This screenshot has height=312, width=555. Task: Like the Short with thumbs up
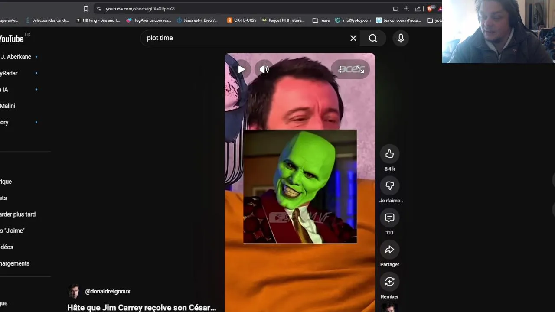coord(389,154)
